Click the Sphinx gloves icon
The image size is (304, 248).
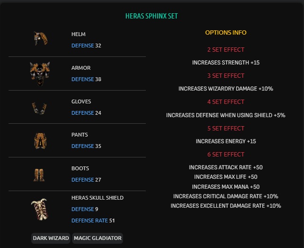(x=39, y=108)
